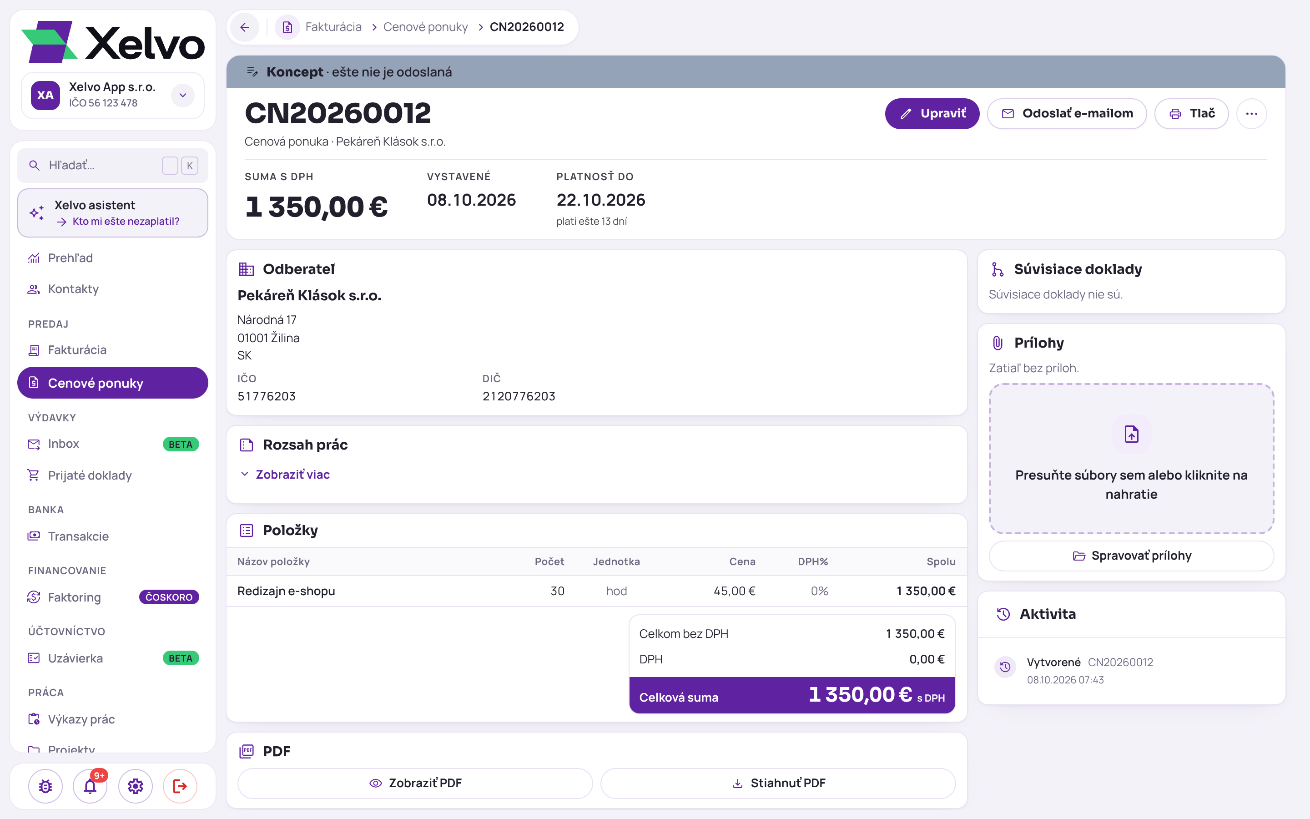Click the logout icon
The width and height of the screenshot is (1310, 819).
pos(180,786)
